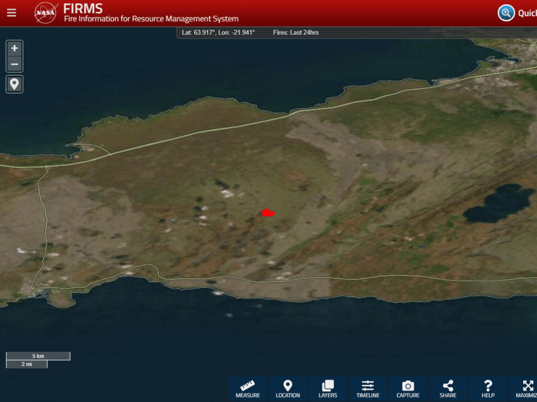Activate the Measure ruler tool

[x=248, y=389]
